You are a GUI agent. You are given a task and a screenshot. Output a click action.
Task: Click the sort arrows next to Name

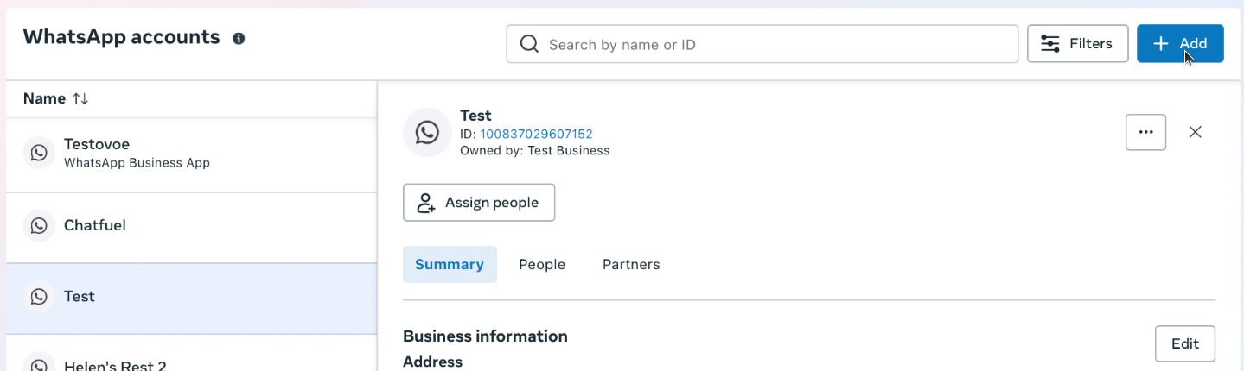80,99
